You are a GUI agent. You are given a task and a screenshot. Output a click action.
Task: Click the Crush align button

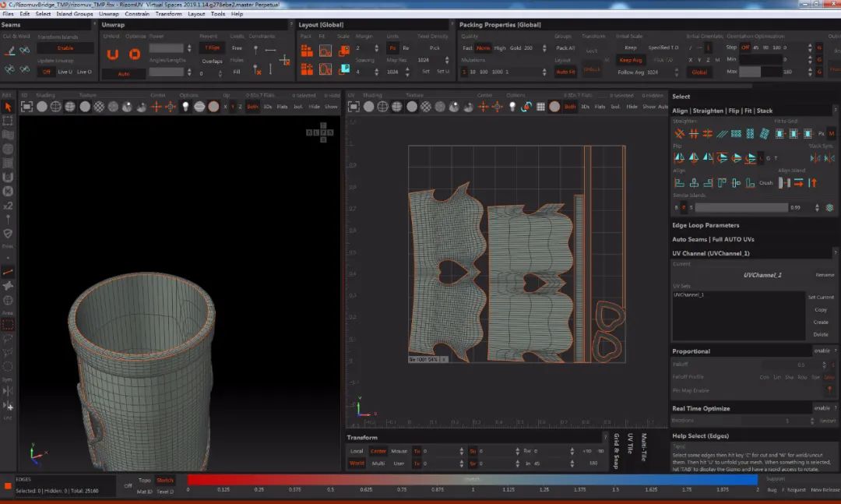click(x=766, y=183)
